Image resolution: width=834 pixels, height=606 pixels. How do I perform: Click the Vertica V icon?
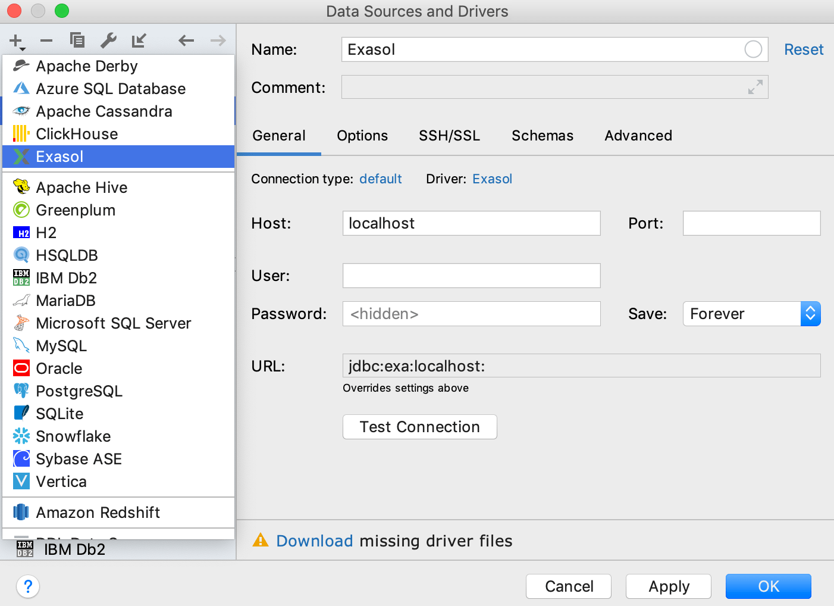point(21,482)
